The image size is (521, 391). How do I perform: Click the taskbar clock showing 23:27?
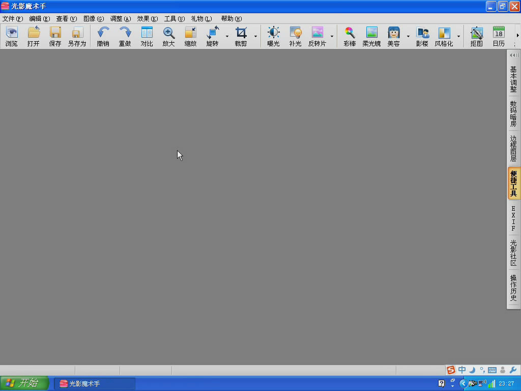(x=506, y=384)
